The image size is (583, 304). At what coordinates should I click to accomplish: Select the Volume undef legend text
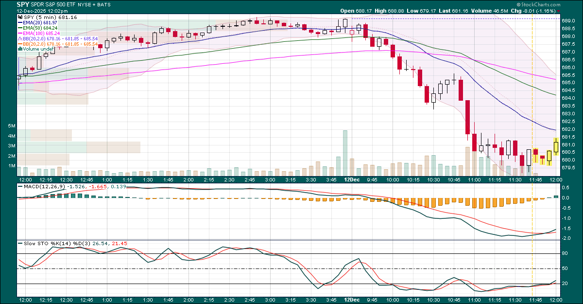[x=38, y=49]
